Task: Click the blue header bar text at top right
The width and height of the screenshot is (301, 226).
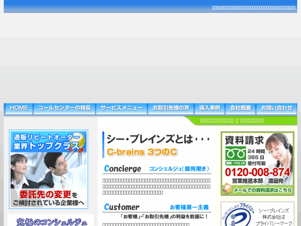Action: click(253, 8)
